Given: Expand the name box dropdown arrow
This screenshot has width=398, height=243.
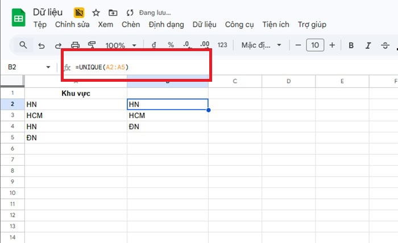Looking at the screenshot, I should [x=48, y=67].
